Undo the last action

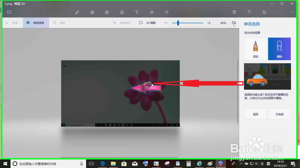tap(249, 12)
